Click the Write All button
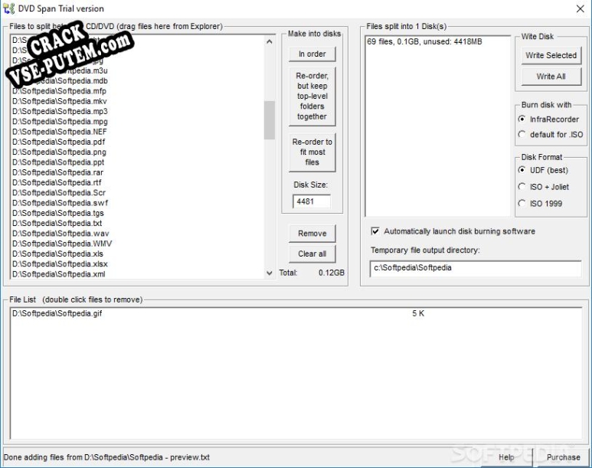 click(551, 77)
